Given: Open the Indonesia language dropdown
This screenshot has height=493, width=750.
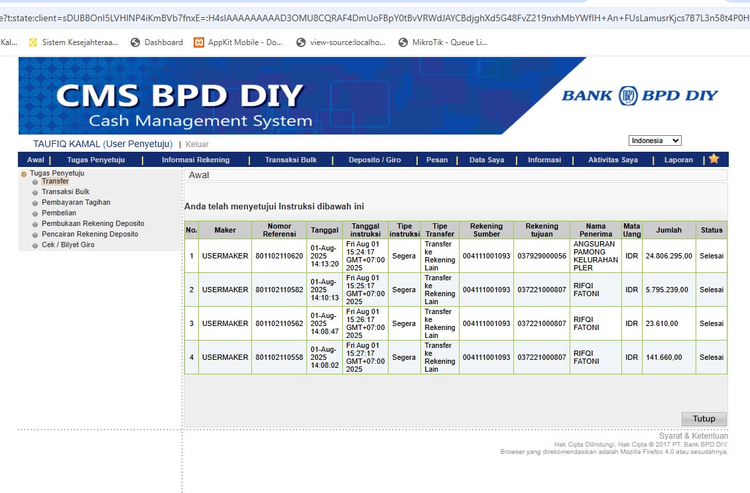Looking at the screenshot, I should pyautogui.click(x=655, y=140).
